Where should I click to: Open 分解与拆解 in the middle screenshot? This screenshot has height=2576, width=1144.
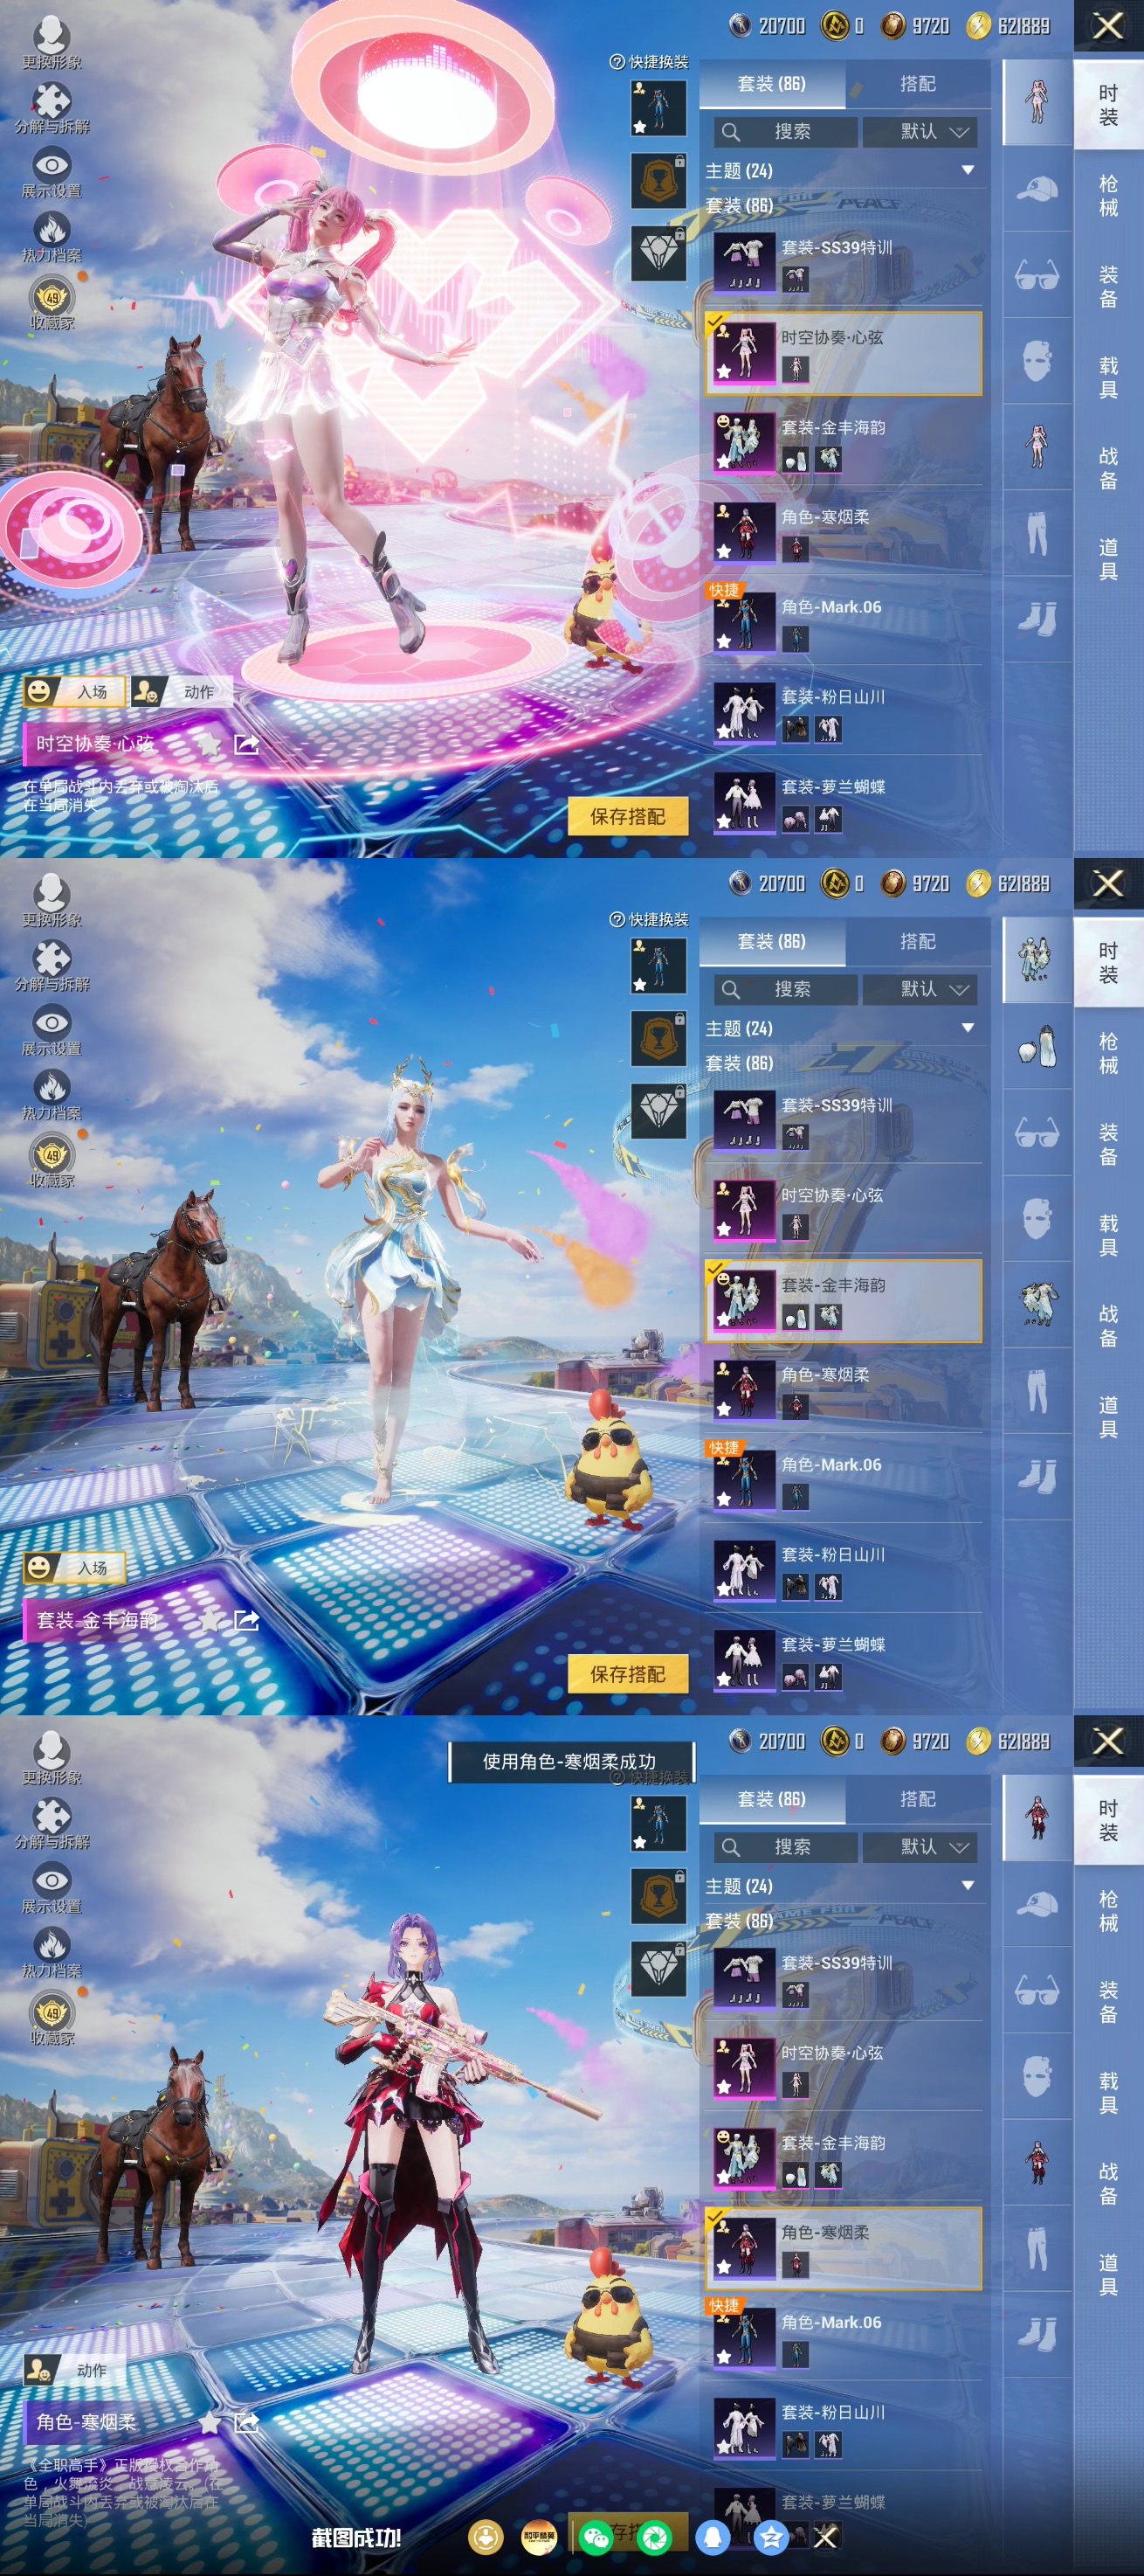click(52, 965)
